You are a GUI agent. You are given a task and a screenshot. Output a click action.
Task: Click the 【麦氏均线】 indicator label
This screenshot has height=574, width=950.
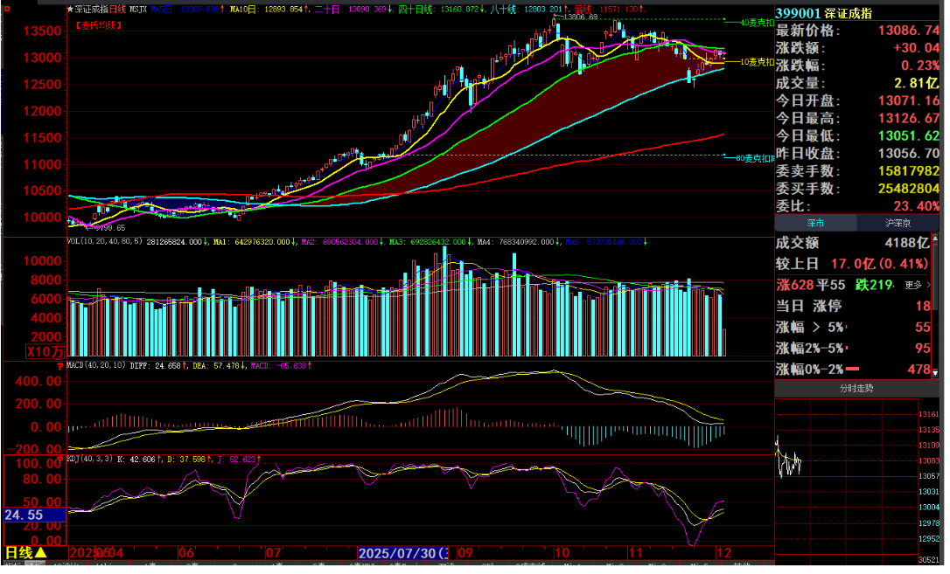pyautogui.click(x=95, y=25)
